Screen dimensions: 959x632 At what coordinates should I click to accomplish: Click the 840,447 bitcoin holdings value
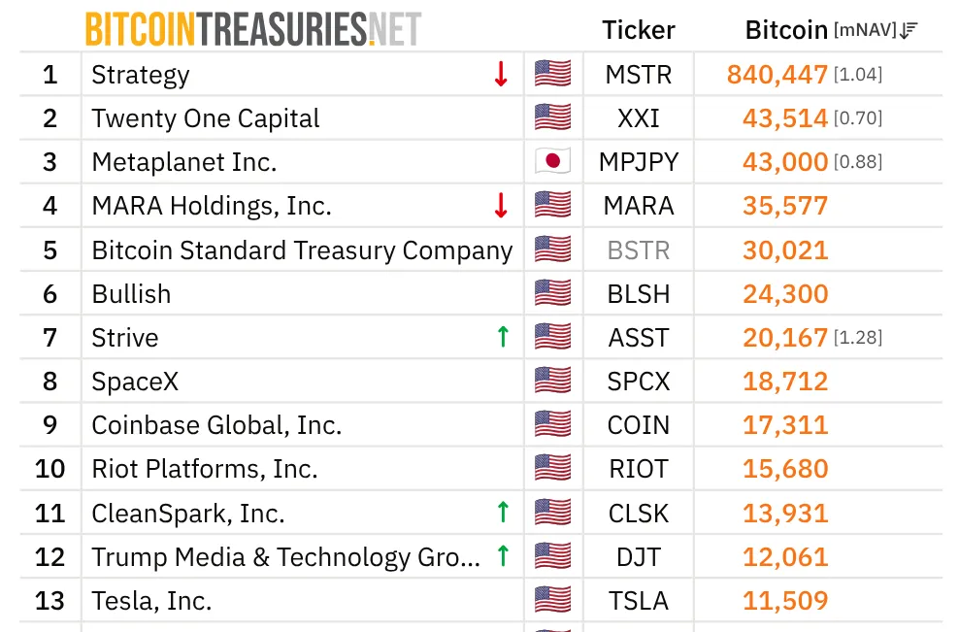point(777,75)
